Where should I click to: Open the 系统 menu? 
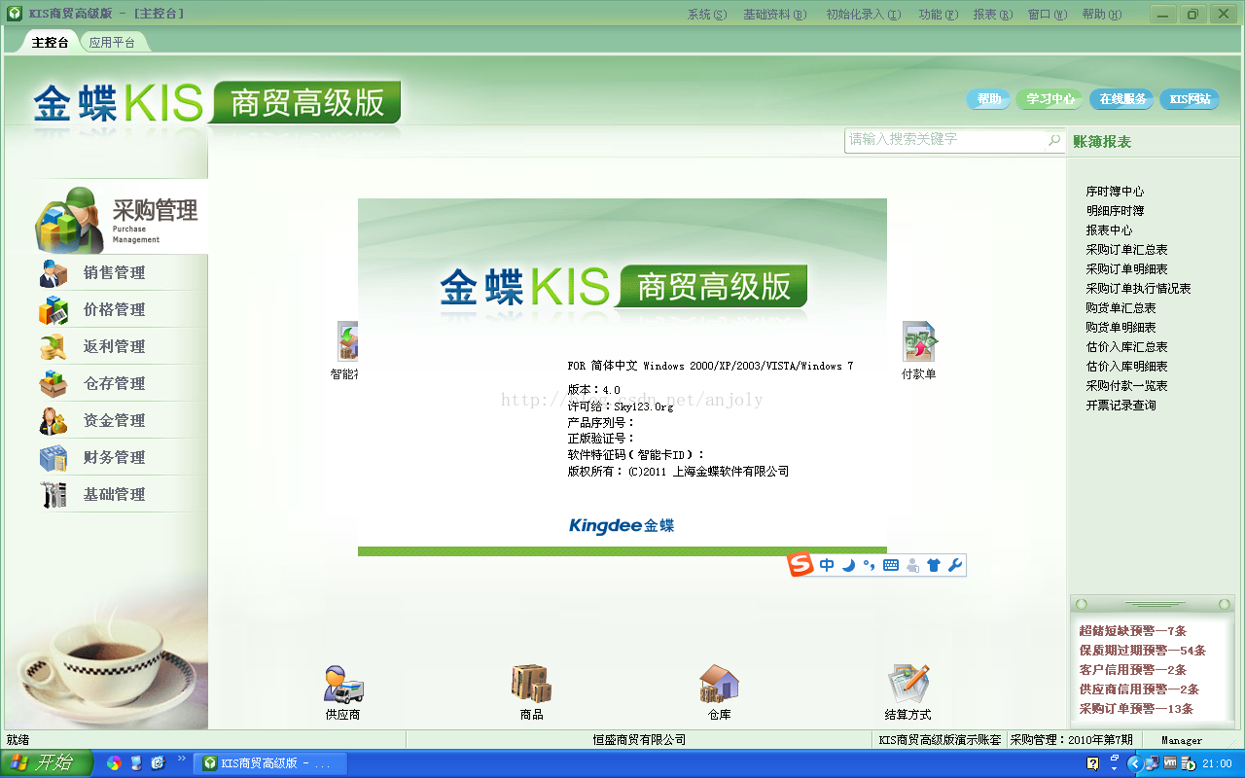pyautogui.click(x=707, y=15)
